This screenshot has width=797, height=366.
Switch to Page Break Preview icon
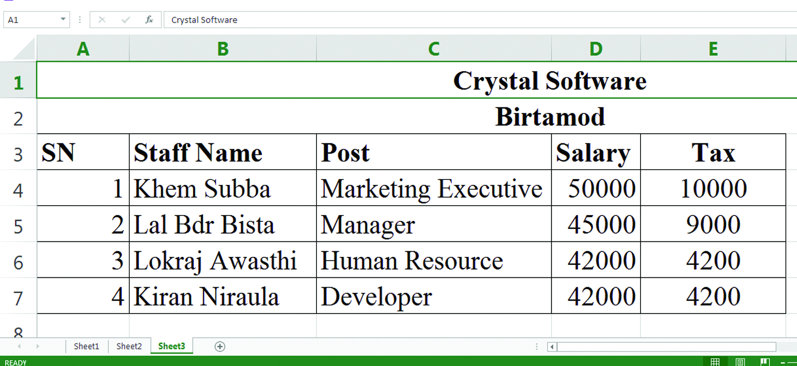(x=765, y=362)
